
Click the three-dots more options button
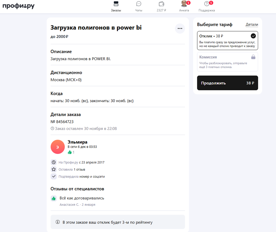pos(180,28)
